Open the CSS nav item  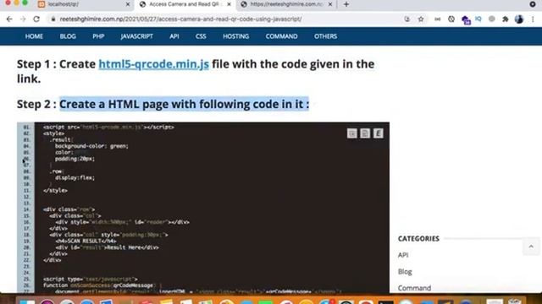point(201,36)
